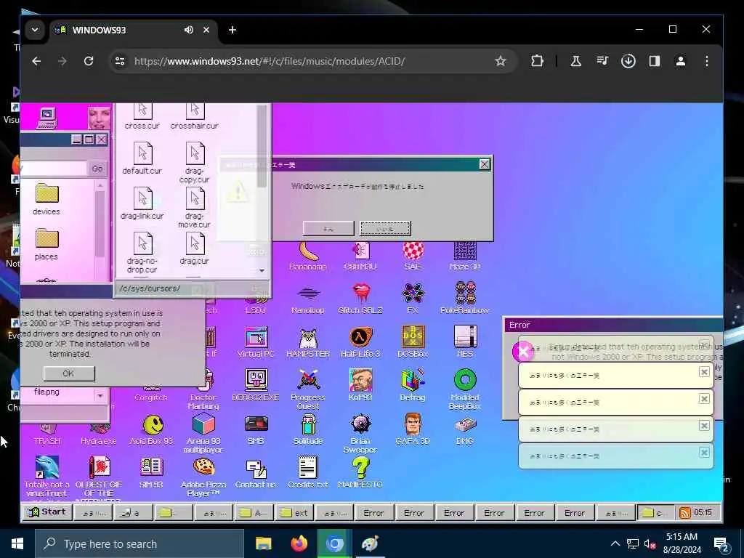Screen dimensions: 744x558
Task: Open Chrome extensions puzzle icon
Action: click(537, 61)
